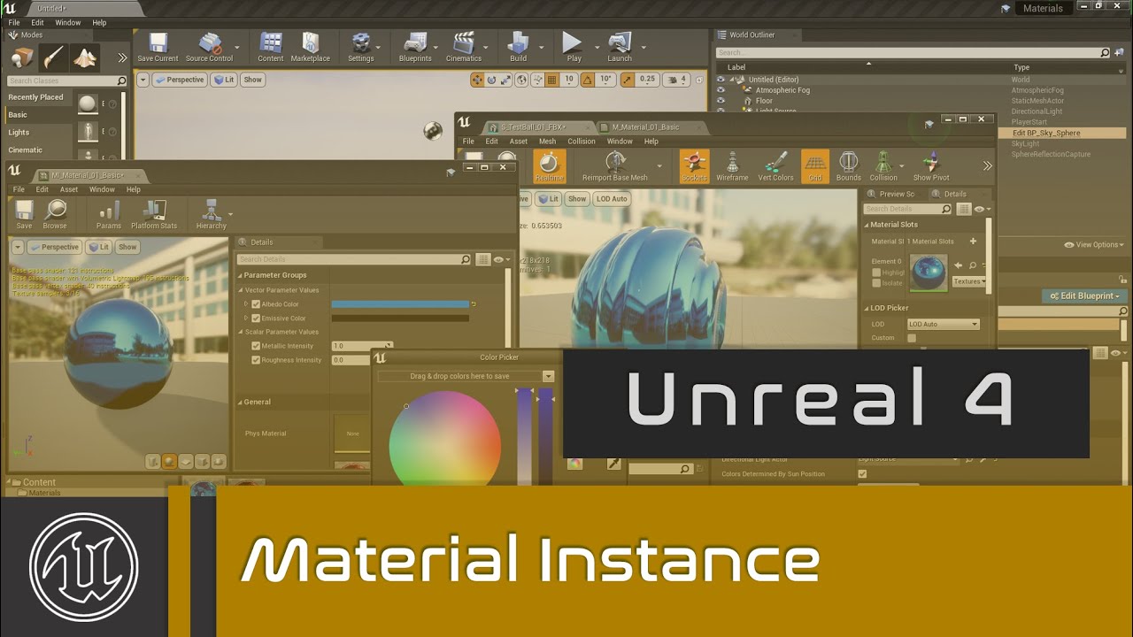This screenshot has width=1133, height=637.
Task: Toggle the Metallic Intensity checkbox
Action: coord(256,346)
